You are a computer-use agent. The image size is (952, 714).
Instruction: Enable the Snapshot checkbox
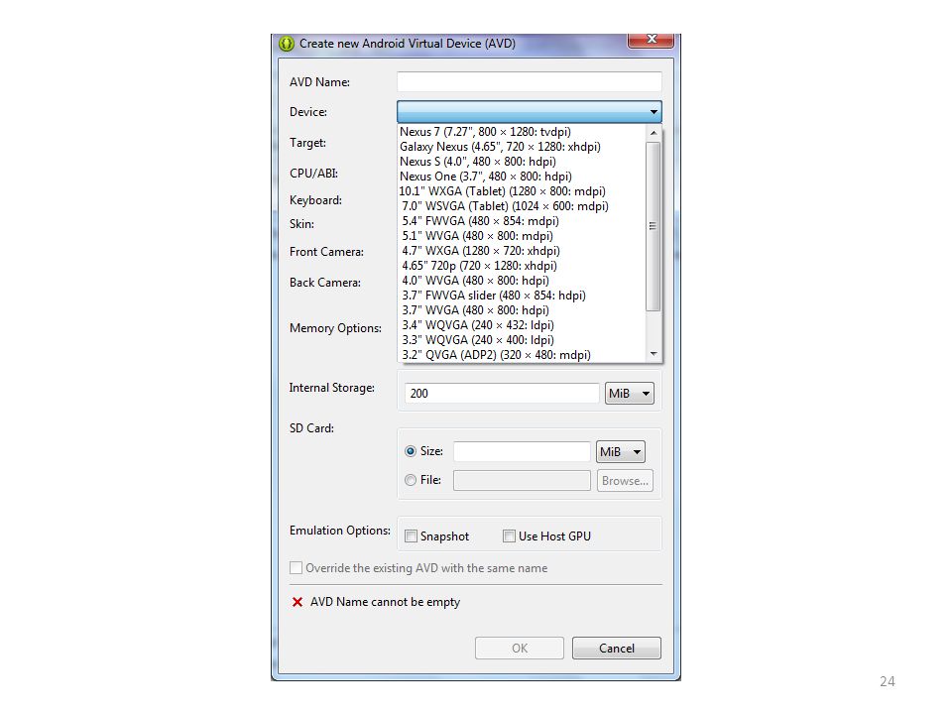[411, 536]
